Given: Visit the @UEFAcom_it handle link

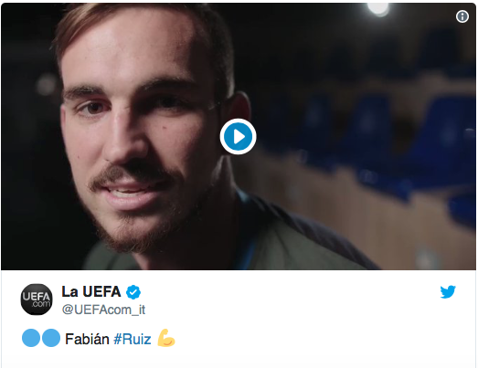Looking at the screenshot, I should pyautogui.click(x=103, y=310).
